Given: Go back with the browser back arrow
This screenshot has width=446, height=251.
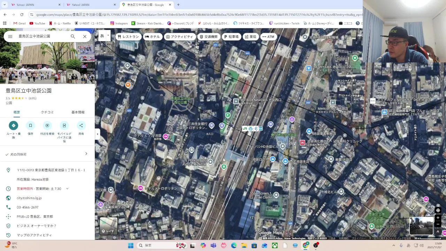Looking at the screenshot, I should pyautogui.click(x=5, y=15).
